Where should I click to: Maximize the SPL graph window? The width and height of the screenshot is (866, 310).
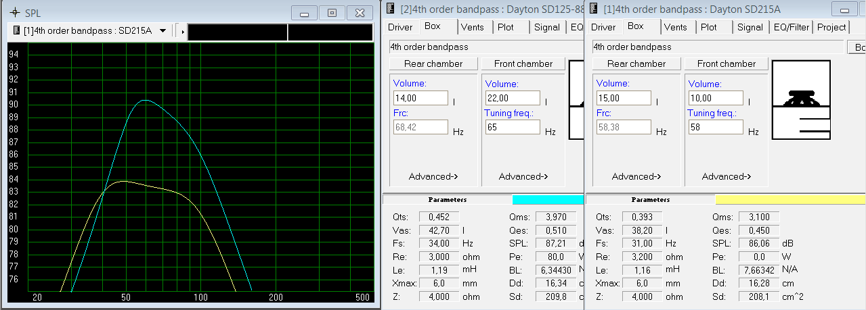(332, 13)
